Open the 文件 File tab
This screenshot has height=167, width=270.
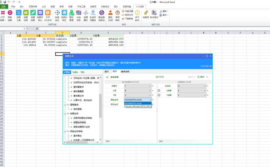[4, 6]
